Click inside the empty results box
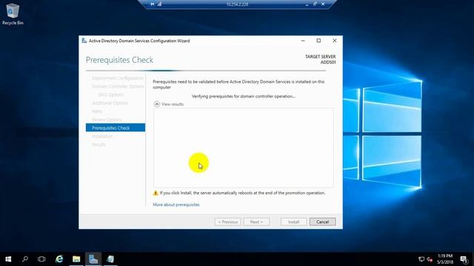 pyautogui.click(x=244, y=148)
